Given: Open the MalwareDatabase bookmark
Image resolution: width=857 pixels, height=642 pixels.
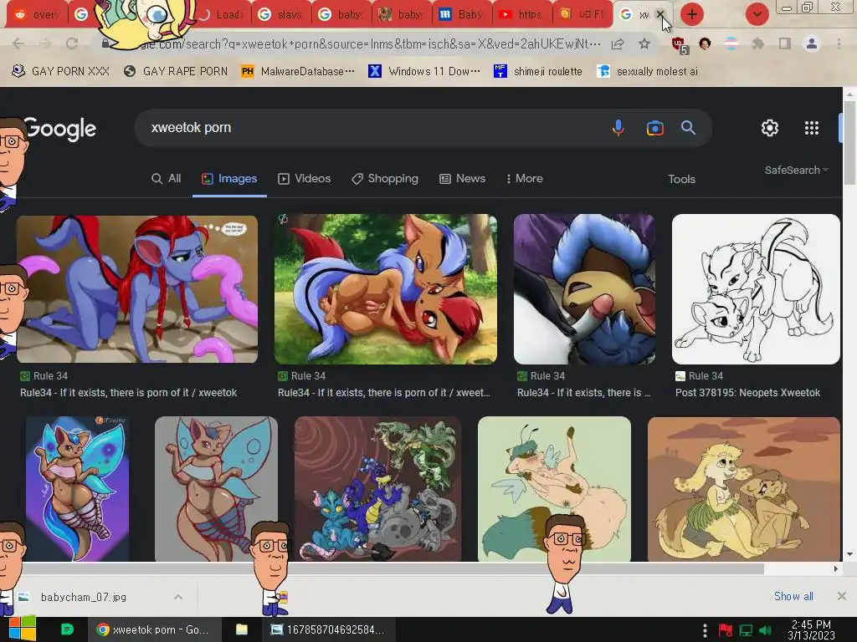Looking at the screenshot, I should pos(298,71).
